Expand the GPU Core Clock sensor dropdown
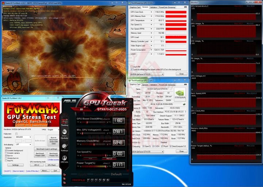Viewport: 263px width, 187px height. tap(151, 12)
